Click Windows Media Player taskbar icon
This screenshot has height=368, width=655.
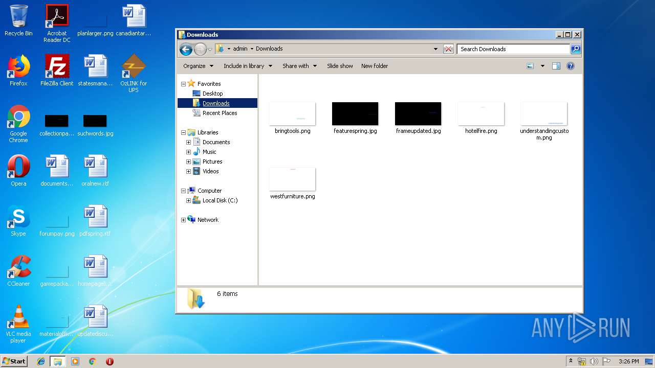click(75, 361)
